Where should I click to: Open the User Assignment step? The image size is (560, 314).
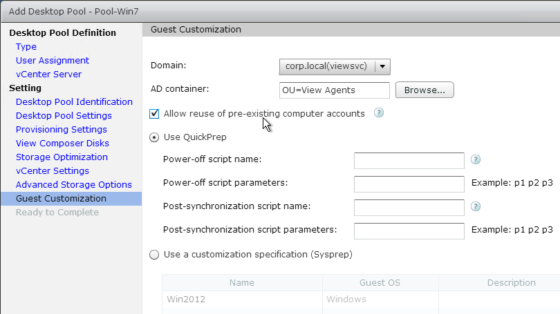(53, 61)
